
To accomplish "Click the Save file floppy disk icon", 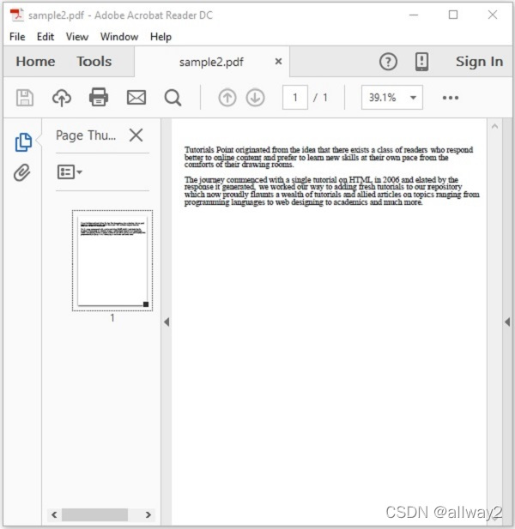I will [25, 98].
